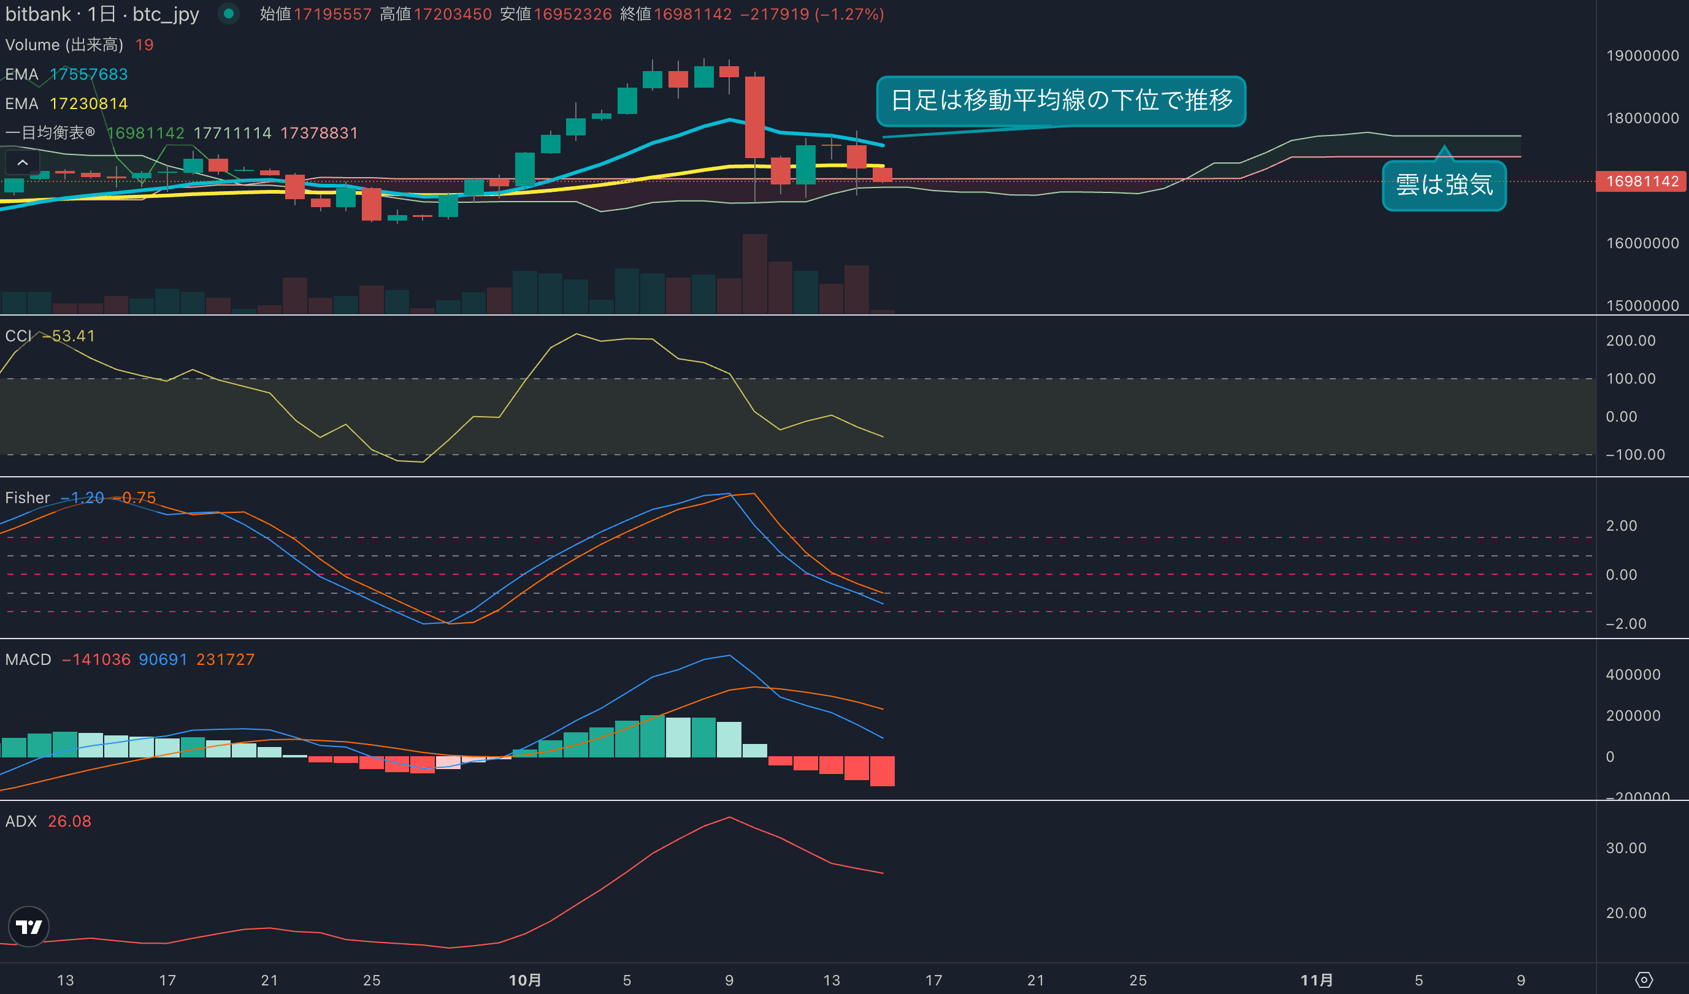Click the 一目均衡表 indicator legend

click(x=50, y=132)
